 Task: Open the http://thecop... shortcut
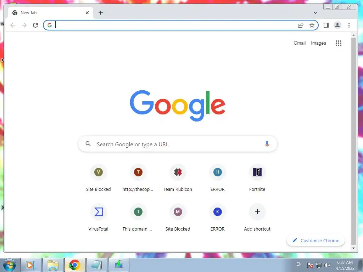138,178
